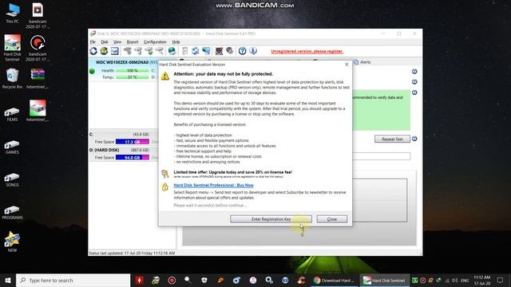Image resolution: width=511 pixels, height=287 pixels.
Task: Open the Configuration menu
Action: click(x=155, y=42)
